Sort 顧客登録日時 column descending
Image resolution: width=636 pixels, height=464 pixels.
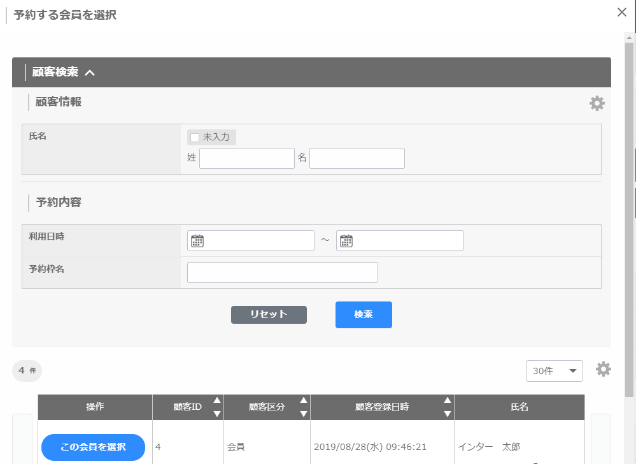coord(448,414)
